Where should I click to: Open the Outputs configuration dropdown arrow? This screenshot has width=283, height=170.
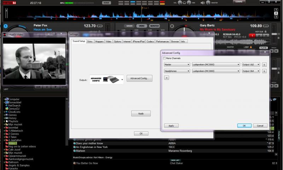point(122,79)
